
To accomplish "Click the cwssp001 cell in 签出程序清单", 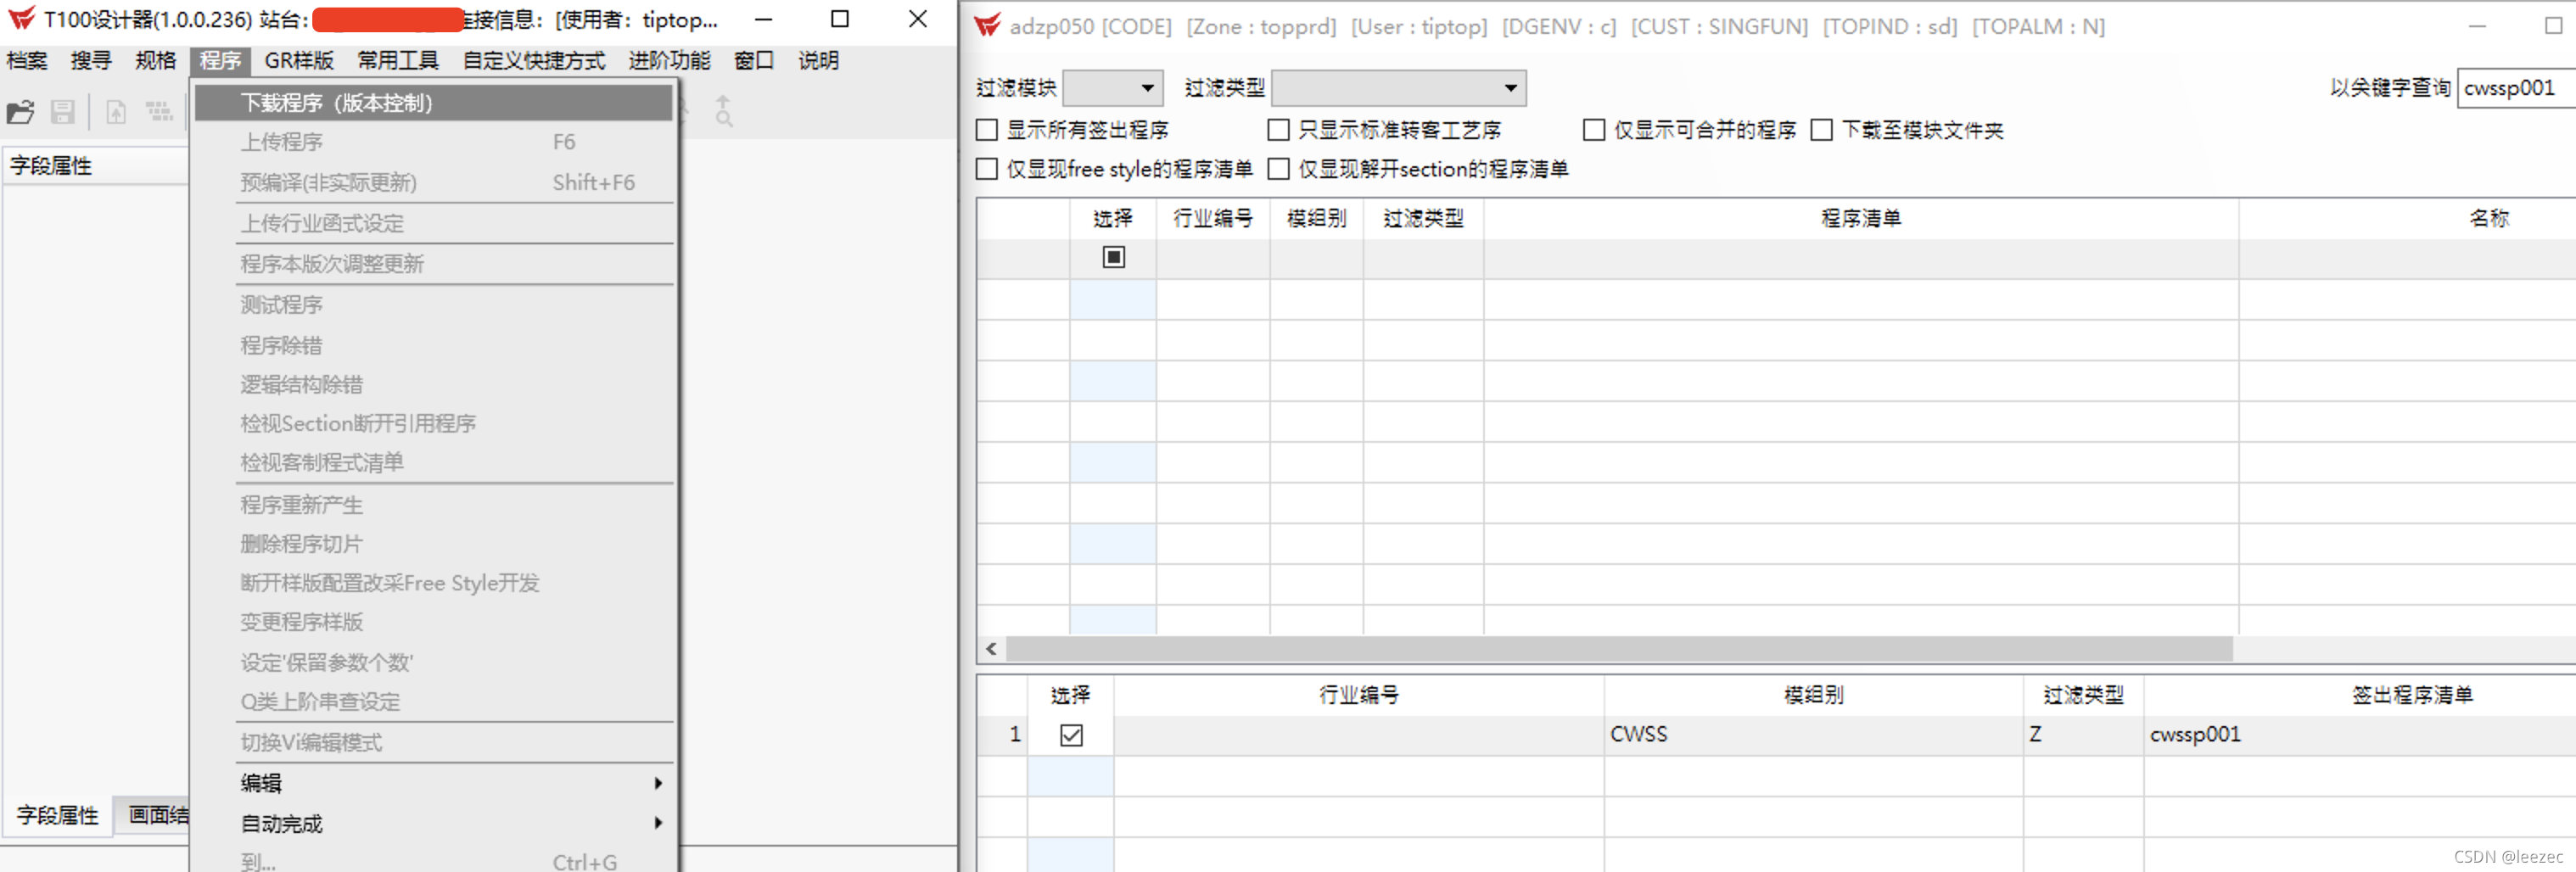I will point(2359,735).
